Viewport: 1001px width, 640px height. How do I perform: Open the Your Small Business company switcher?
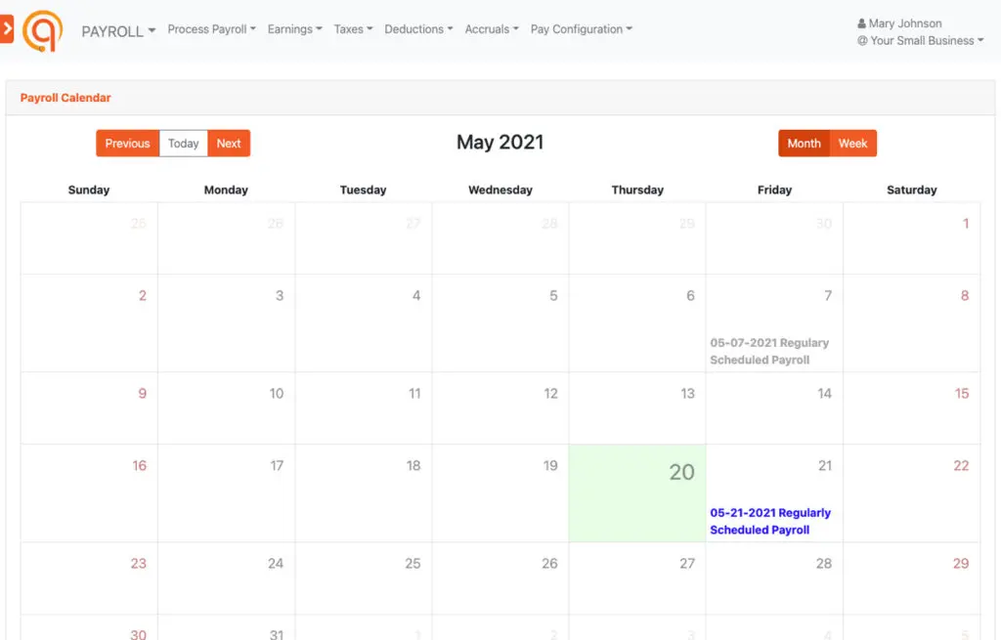click(x=920, y=41)
